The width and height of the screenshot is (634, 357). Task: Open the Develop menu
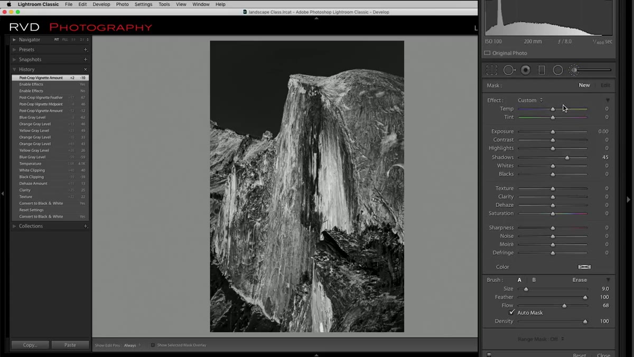pyautogui.click(x=101, y=4)
